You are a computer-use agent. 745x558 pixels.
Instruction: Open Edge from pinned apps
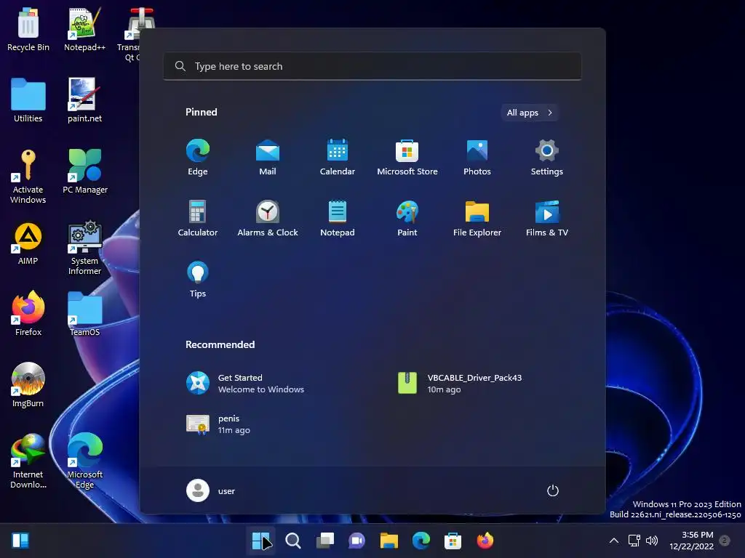198,158
